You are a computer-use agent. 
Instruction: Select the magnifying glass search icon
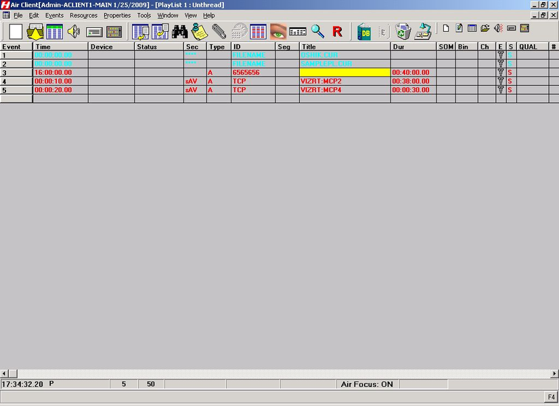coord(317,31)
